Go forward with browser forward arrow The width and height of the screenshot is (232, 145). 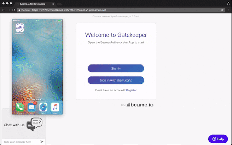tap(9, 10)
